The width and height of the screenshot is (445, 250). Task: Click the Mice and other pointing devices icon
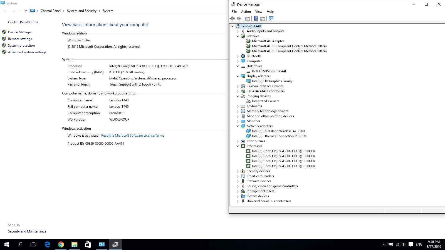[243, 116]
